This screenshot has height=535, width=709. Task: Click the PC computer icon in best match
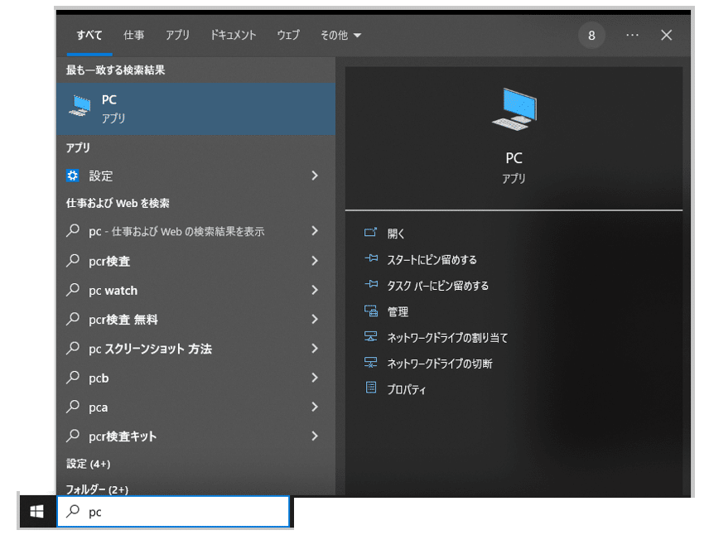[x=80, y=106]
